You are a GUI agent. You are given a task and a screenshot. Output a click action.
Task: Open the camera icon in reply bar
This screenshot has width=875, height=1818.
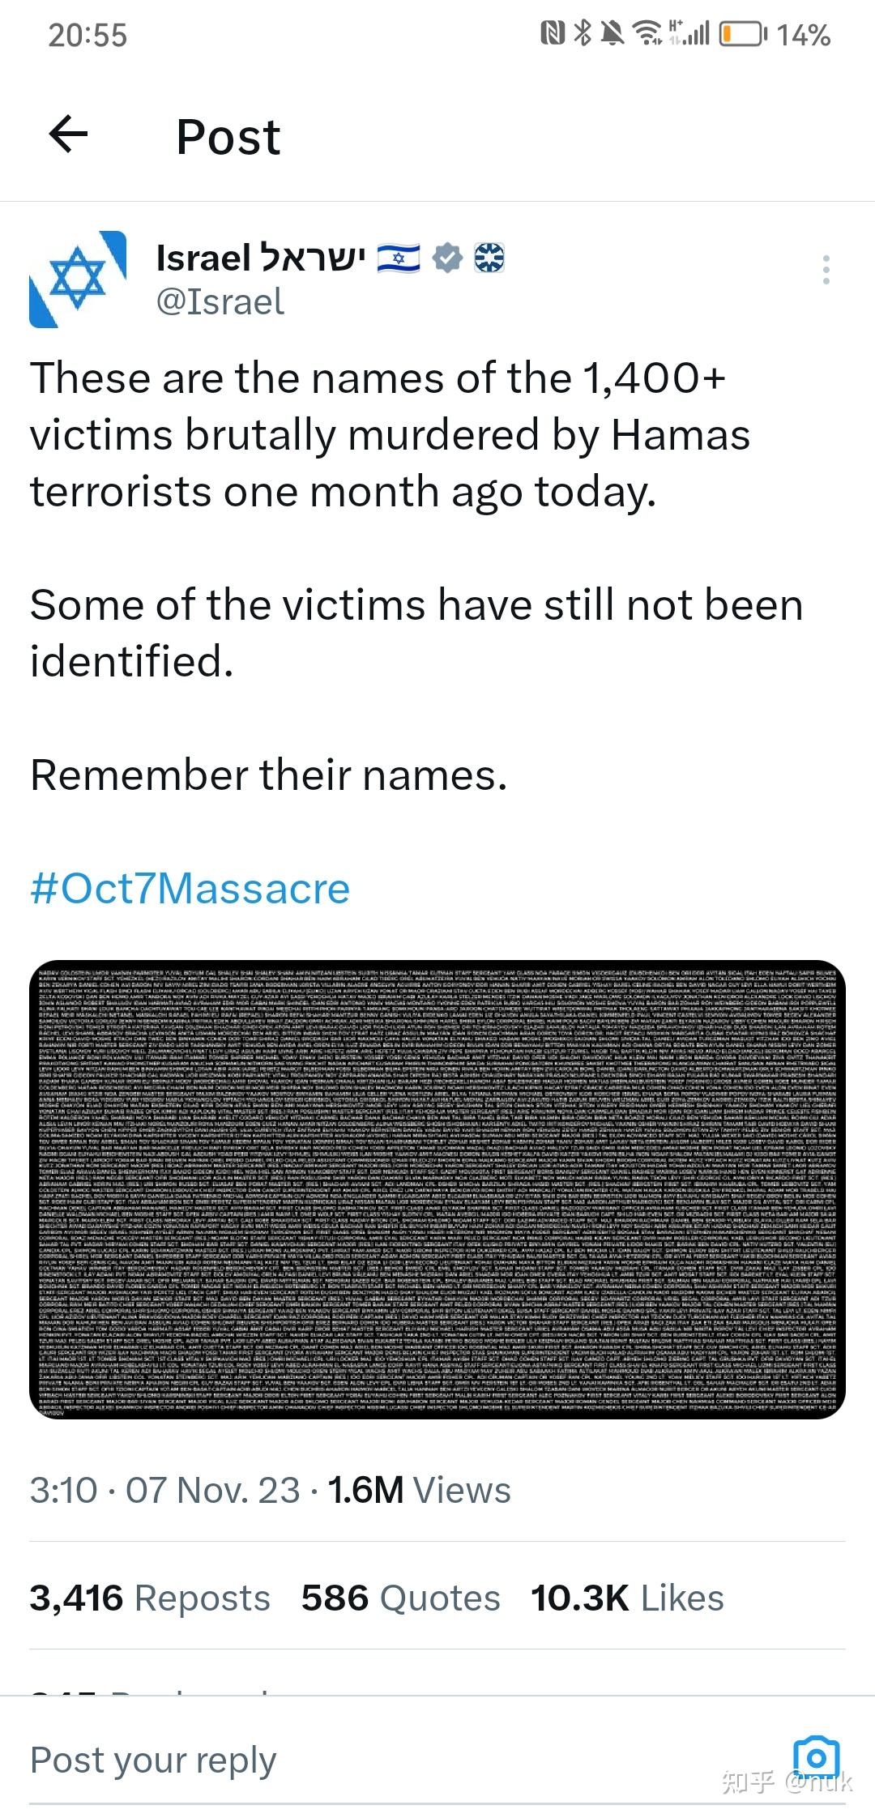(816, 1757)
